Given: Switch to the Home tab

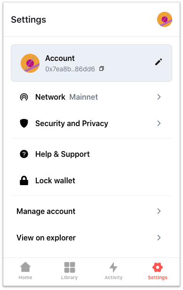Looking at the screenshot, I should click(25, 271).
